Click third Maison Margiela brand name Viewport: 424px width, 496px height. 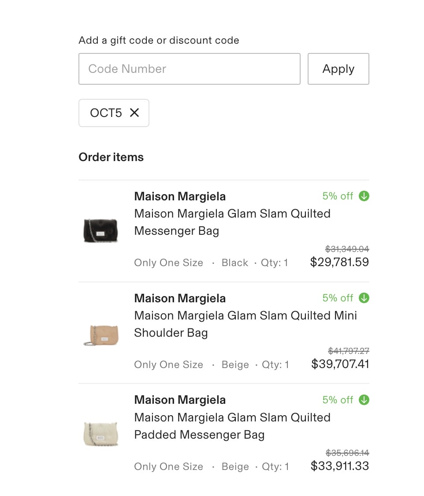180,400
